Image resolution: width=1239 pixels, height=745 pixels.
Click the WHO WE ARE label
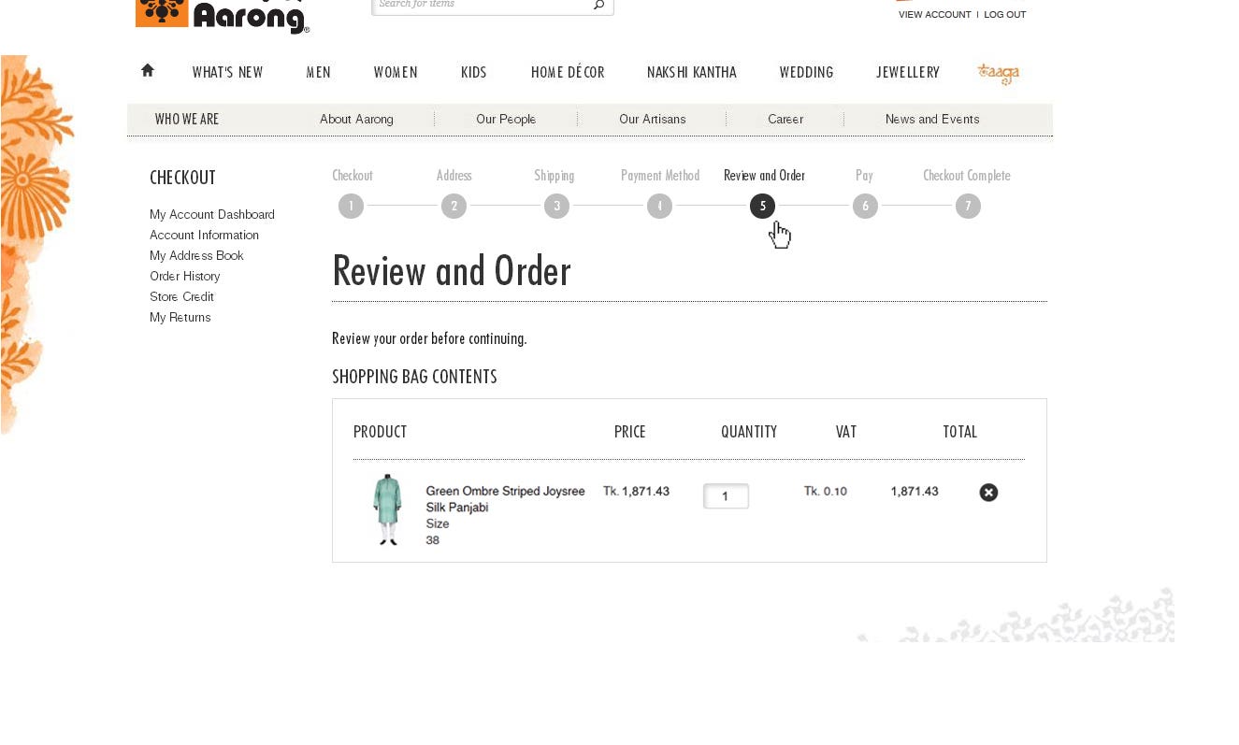point(187,120)
